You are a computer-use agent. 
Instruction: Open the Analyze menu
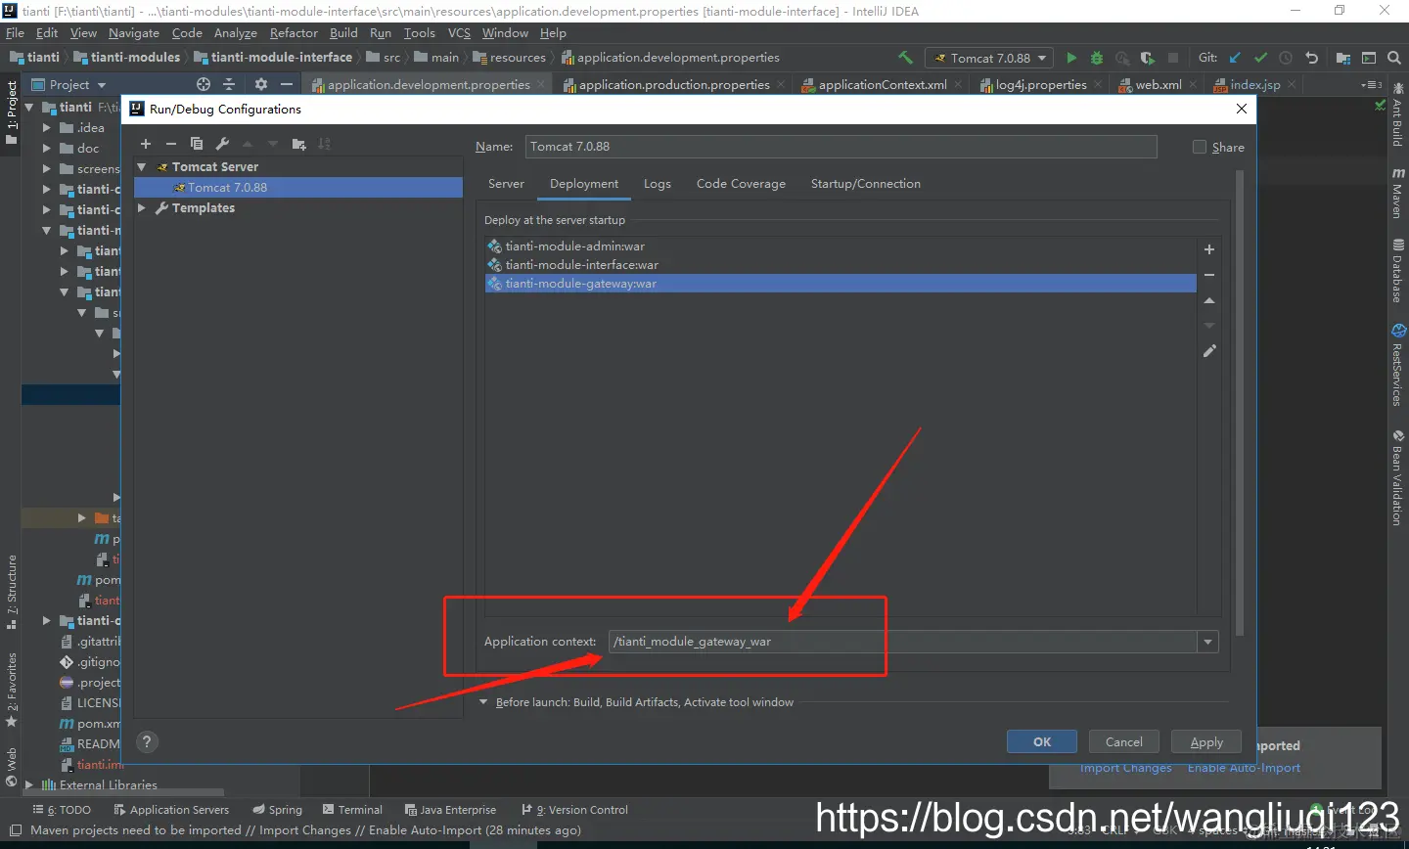point(236,33)
